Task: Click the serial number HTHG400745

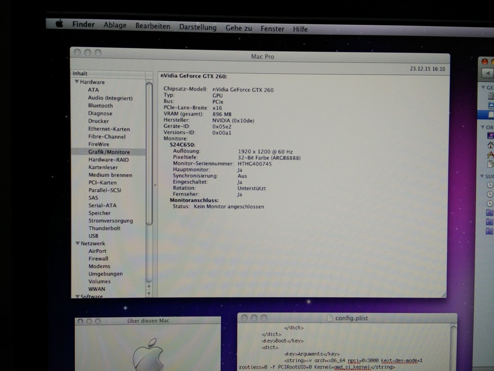Action: (x=255, y=164)
